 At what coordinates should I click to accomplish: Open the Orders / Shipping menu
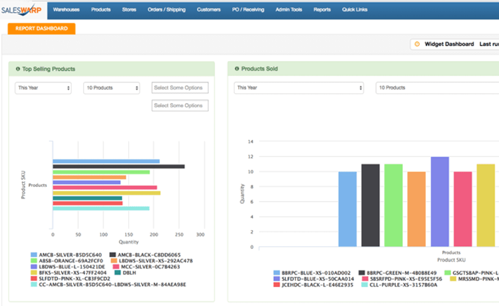(167, 9)
